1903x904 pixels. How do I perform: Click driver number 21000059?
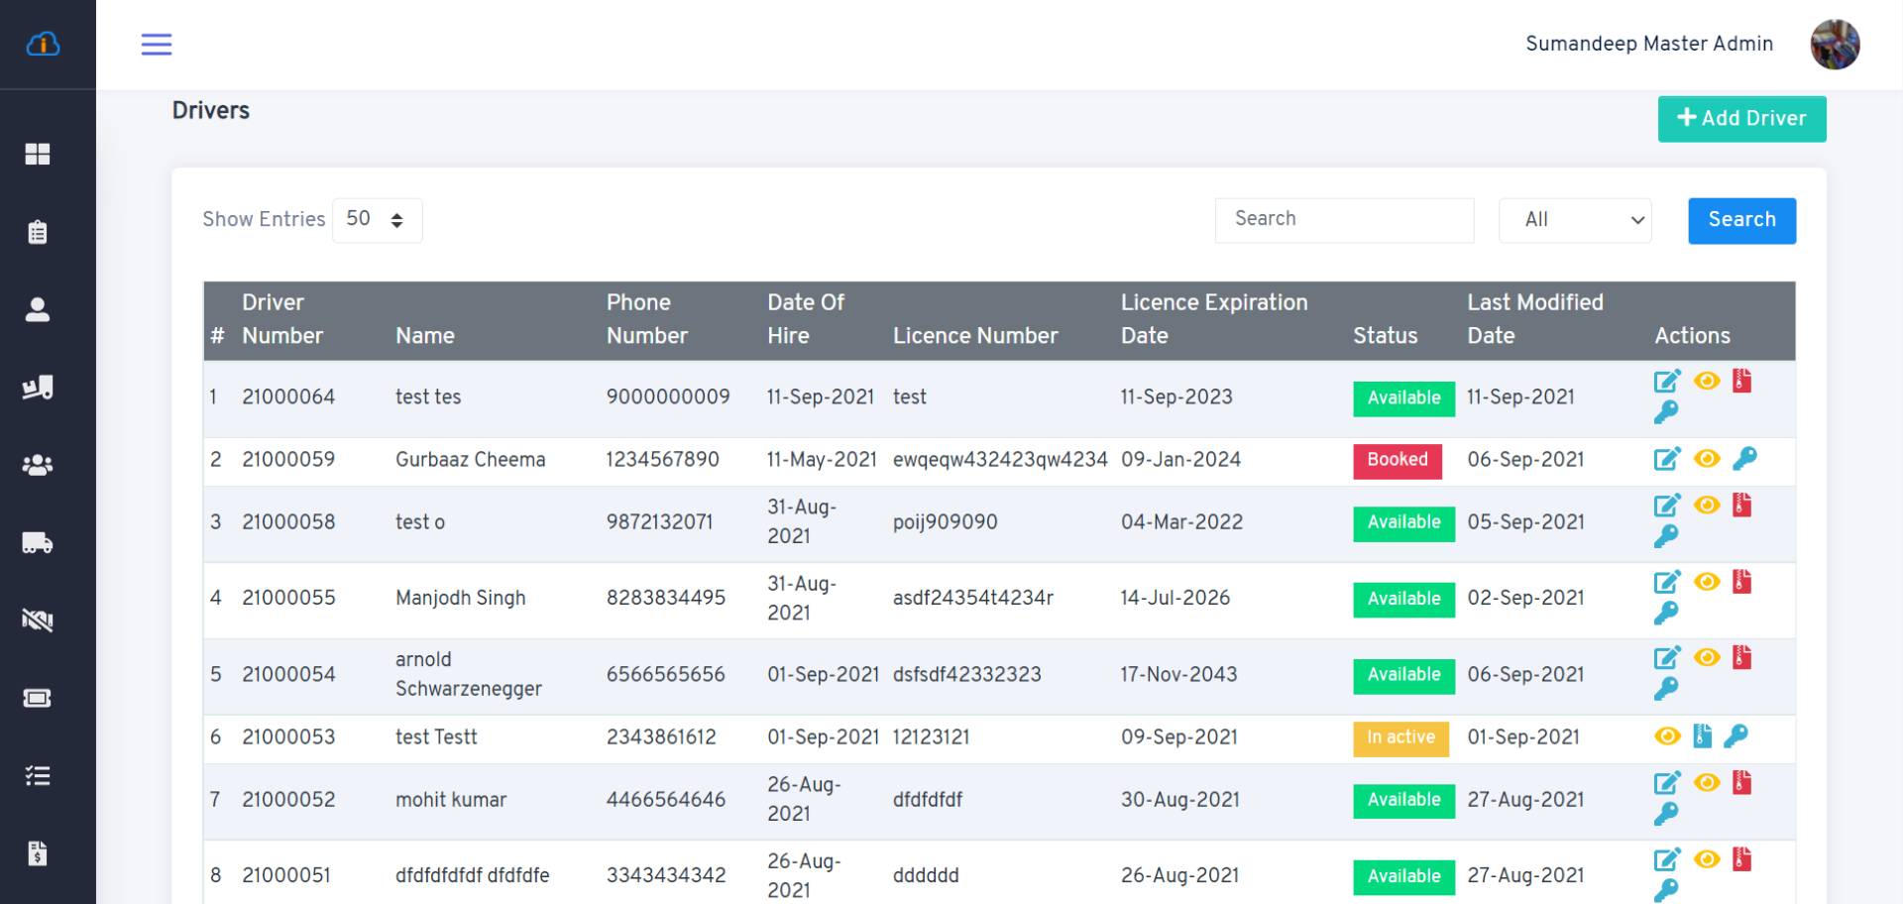[x=288, y=460]
